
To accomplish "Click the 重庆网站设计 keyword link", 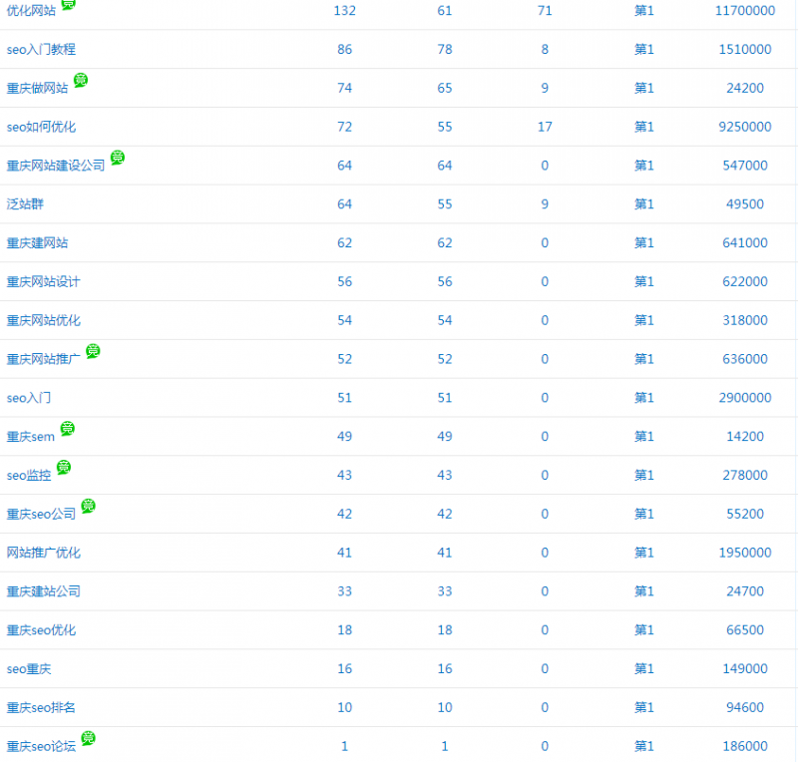I will [43, 282].
